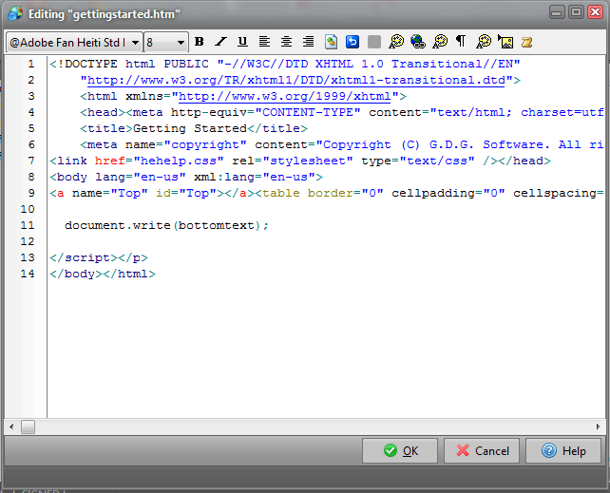Click document.write(bottomtext); line
610x493 pixels.
click(166, 225)
